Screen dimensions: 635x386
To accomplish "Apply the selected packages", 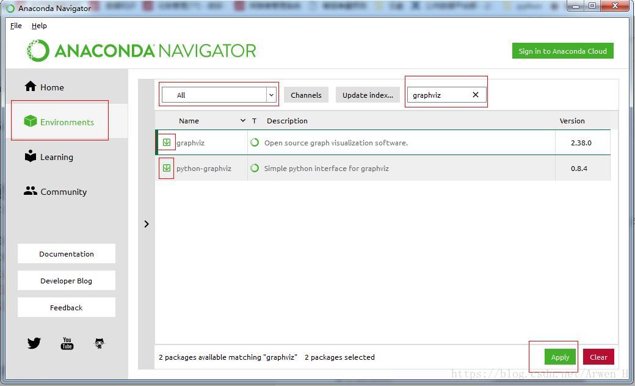I will [560, 357].
